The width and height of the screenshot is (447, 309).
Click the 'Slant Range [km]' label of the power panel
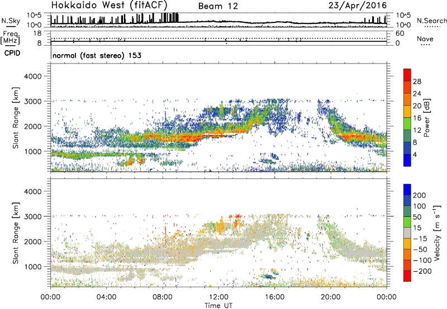coord(16,118)
